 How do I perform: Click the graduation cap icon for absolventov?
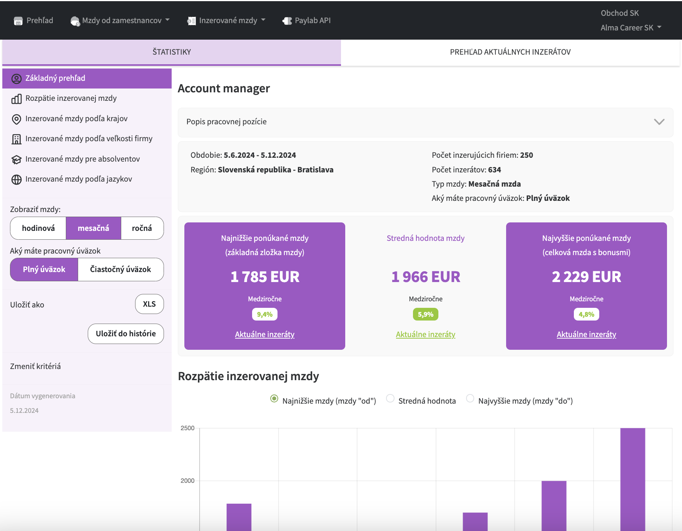pos(17,160)
